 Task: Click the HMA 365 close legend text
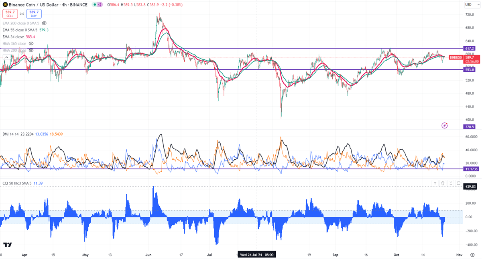[14, 43]
